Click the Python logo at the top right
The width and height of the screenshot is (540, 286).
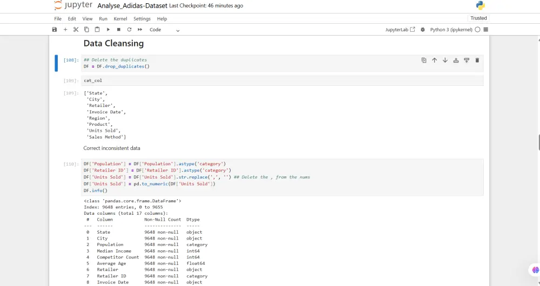click(481, 5)
